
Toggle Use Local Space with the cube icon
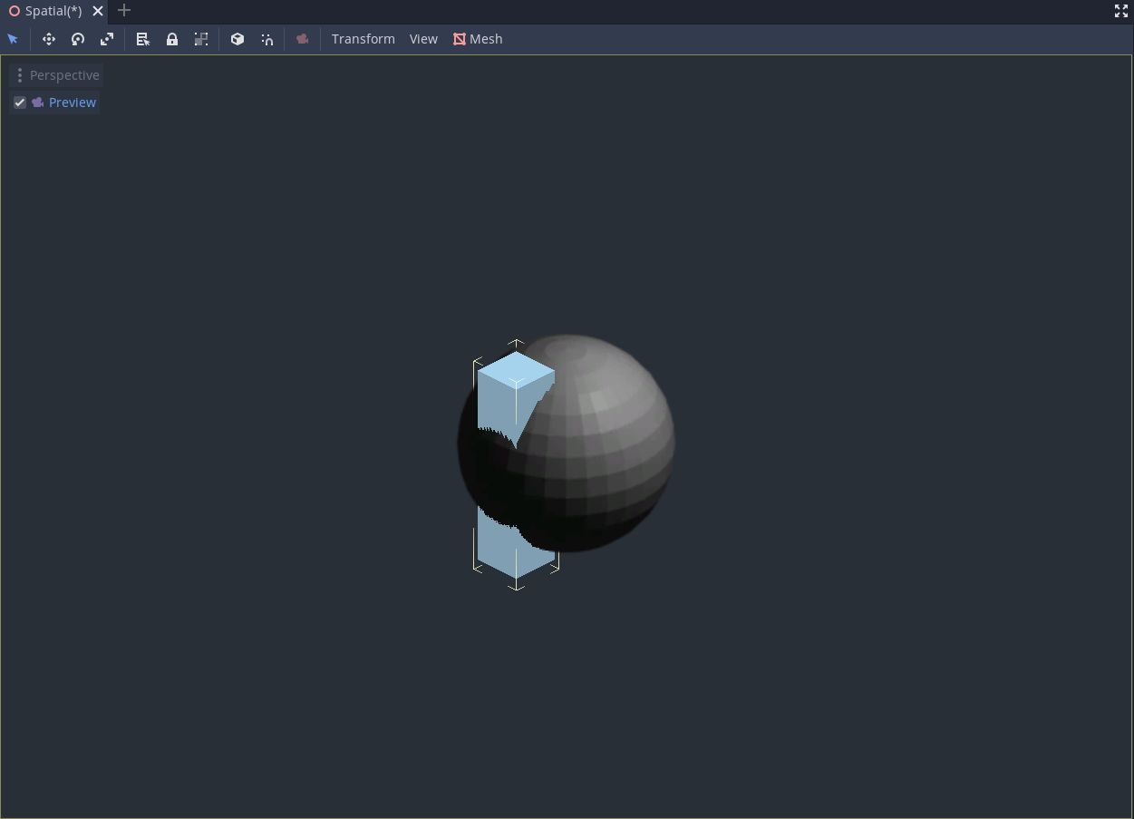[237, 39]
